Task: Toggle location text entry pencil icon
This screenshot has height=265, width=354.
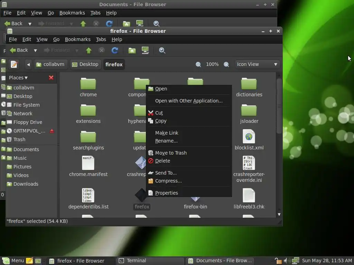Action: coord(14,65)
